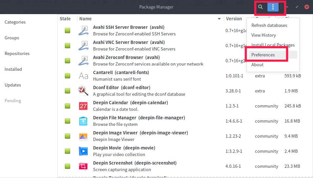
Task: Click the Deepin File Manager icon
Action: [x=83, y=121]
